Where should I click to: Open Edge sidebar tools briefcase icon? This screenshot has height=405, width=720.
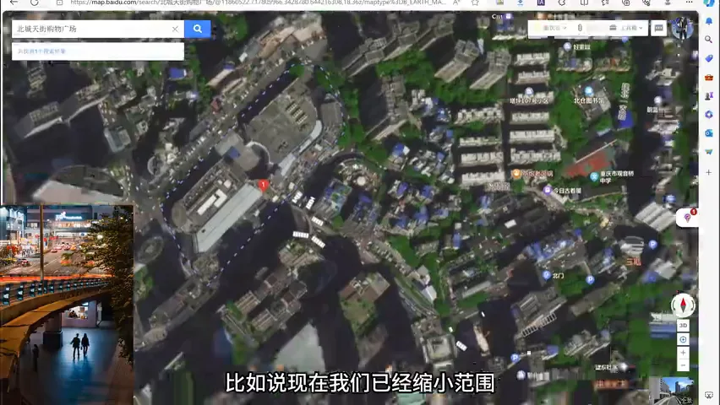click(708, 77)
